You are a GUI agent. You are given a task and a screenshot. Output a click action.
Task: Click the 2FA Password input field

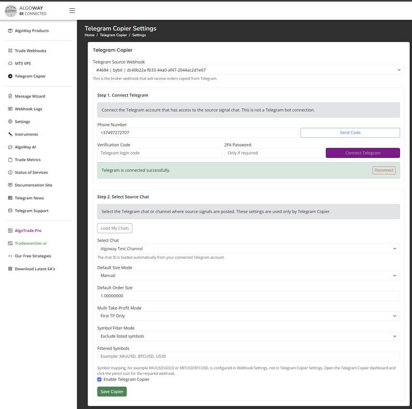(x=274, y=153)
